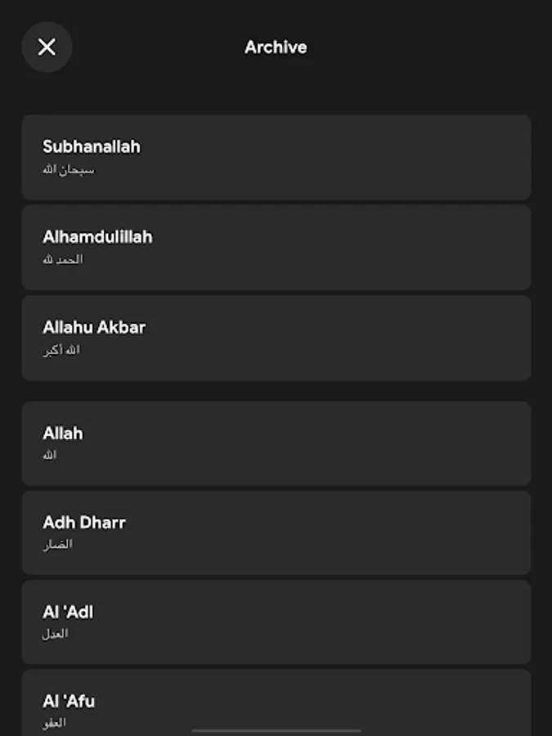Image resolution: width=552 pixels, height=736 pixels.
Task: Tap the Al 'Afu list item
Action: click(x=69, y=701)
